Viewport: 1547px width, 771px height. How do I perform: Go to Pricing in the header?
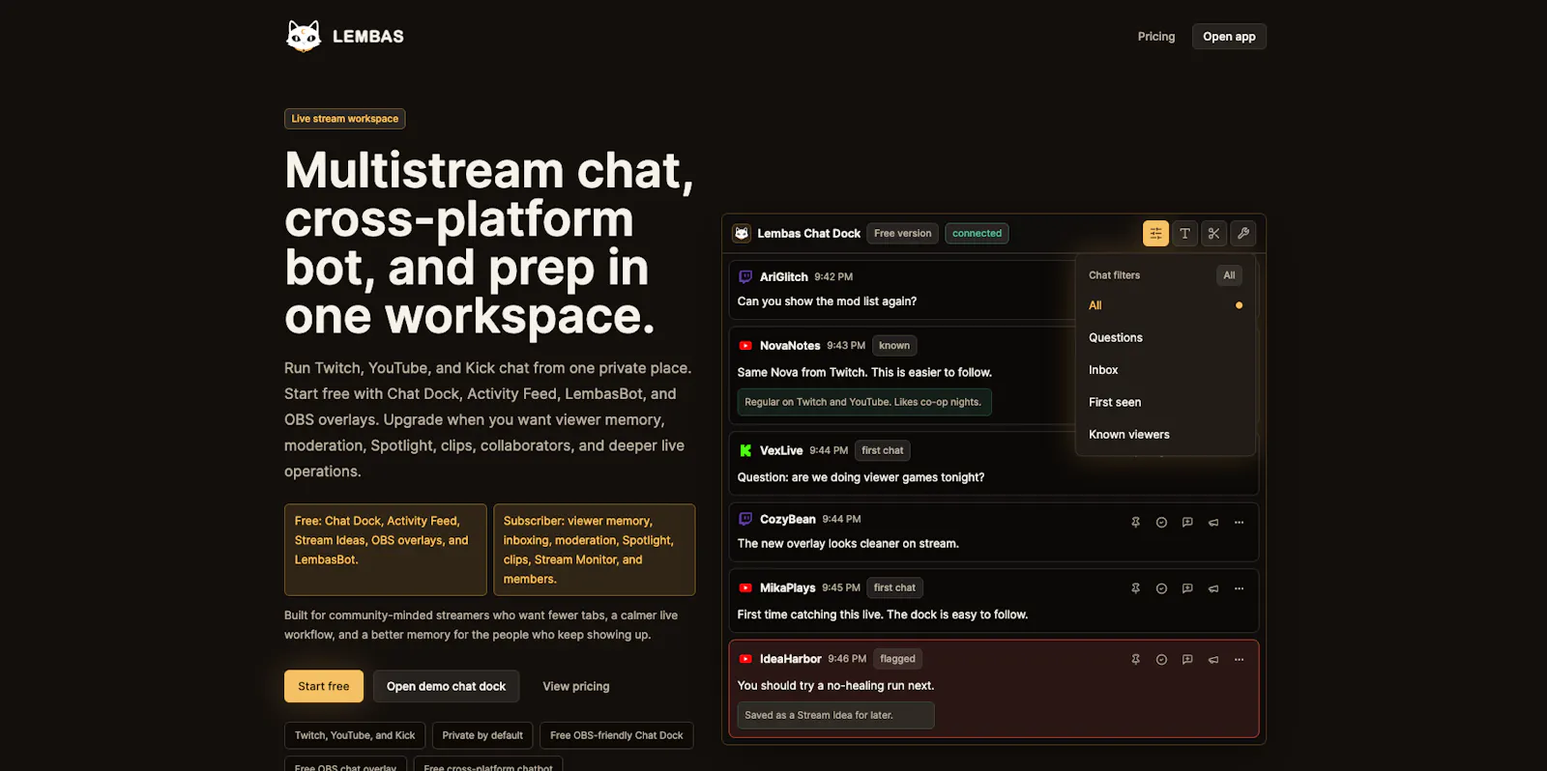pos(1156,37)
